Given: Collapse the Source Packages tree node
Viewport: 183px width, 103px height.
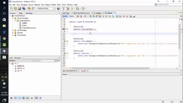Looking at the screenshot, I should click(x=13, y=18).
